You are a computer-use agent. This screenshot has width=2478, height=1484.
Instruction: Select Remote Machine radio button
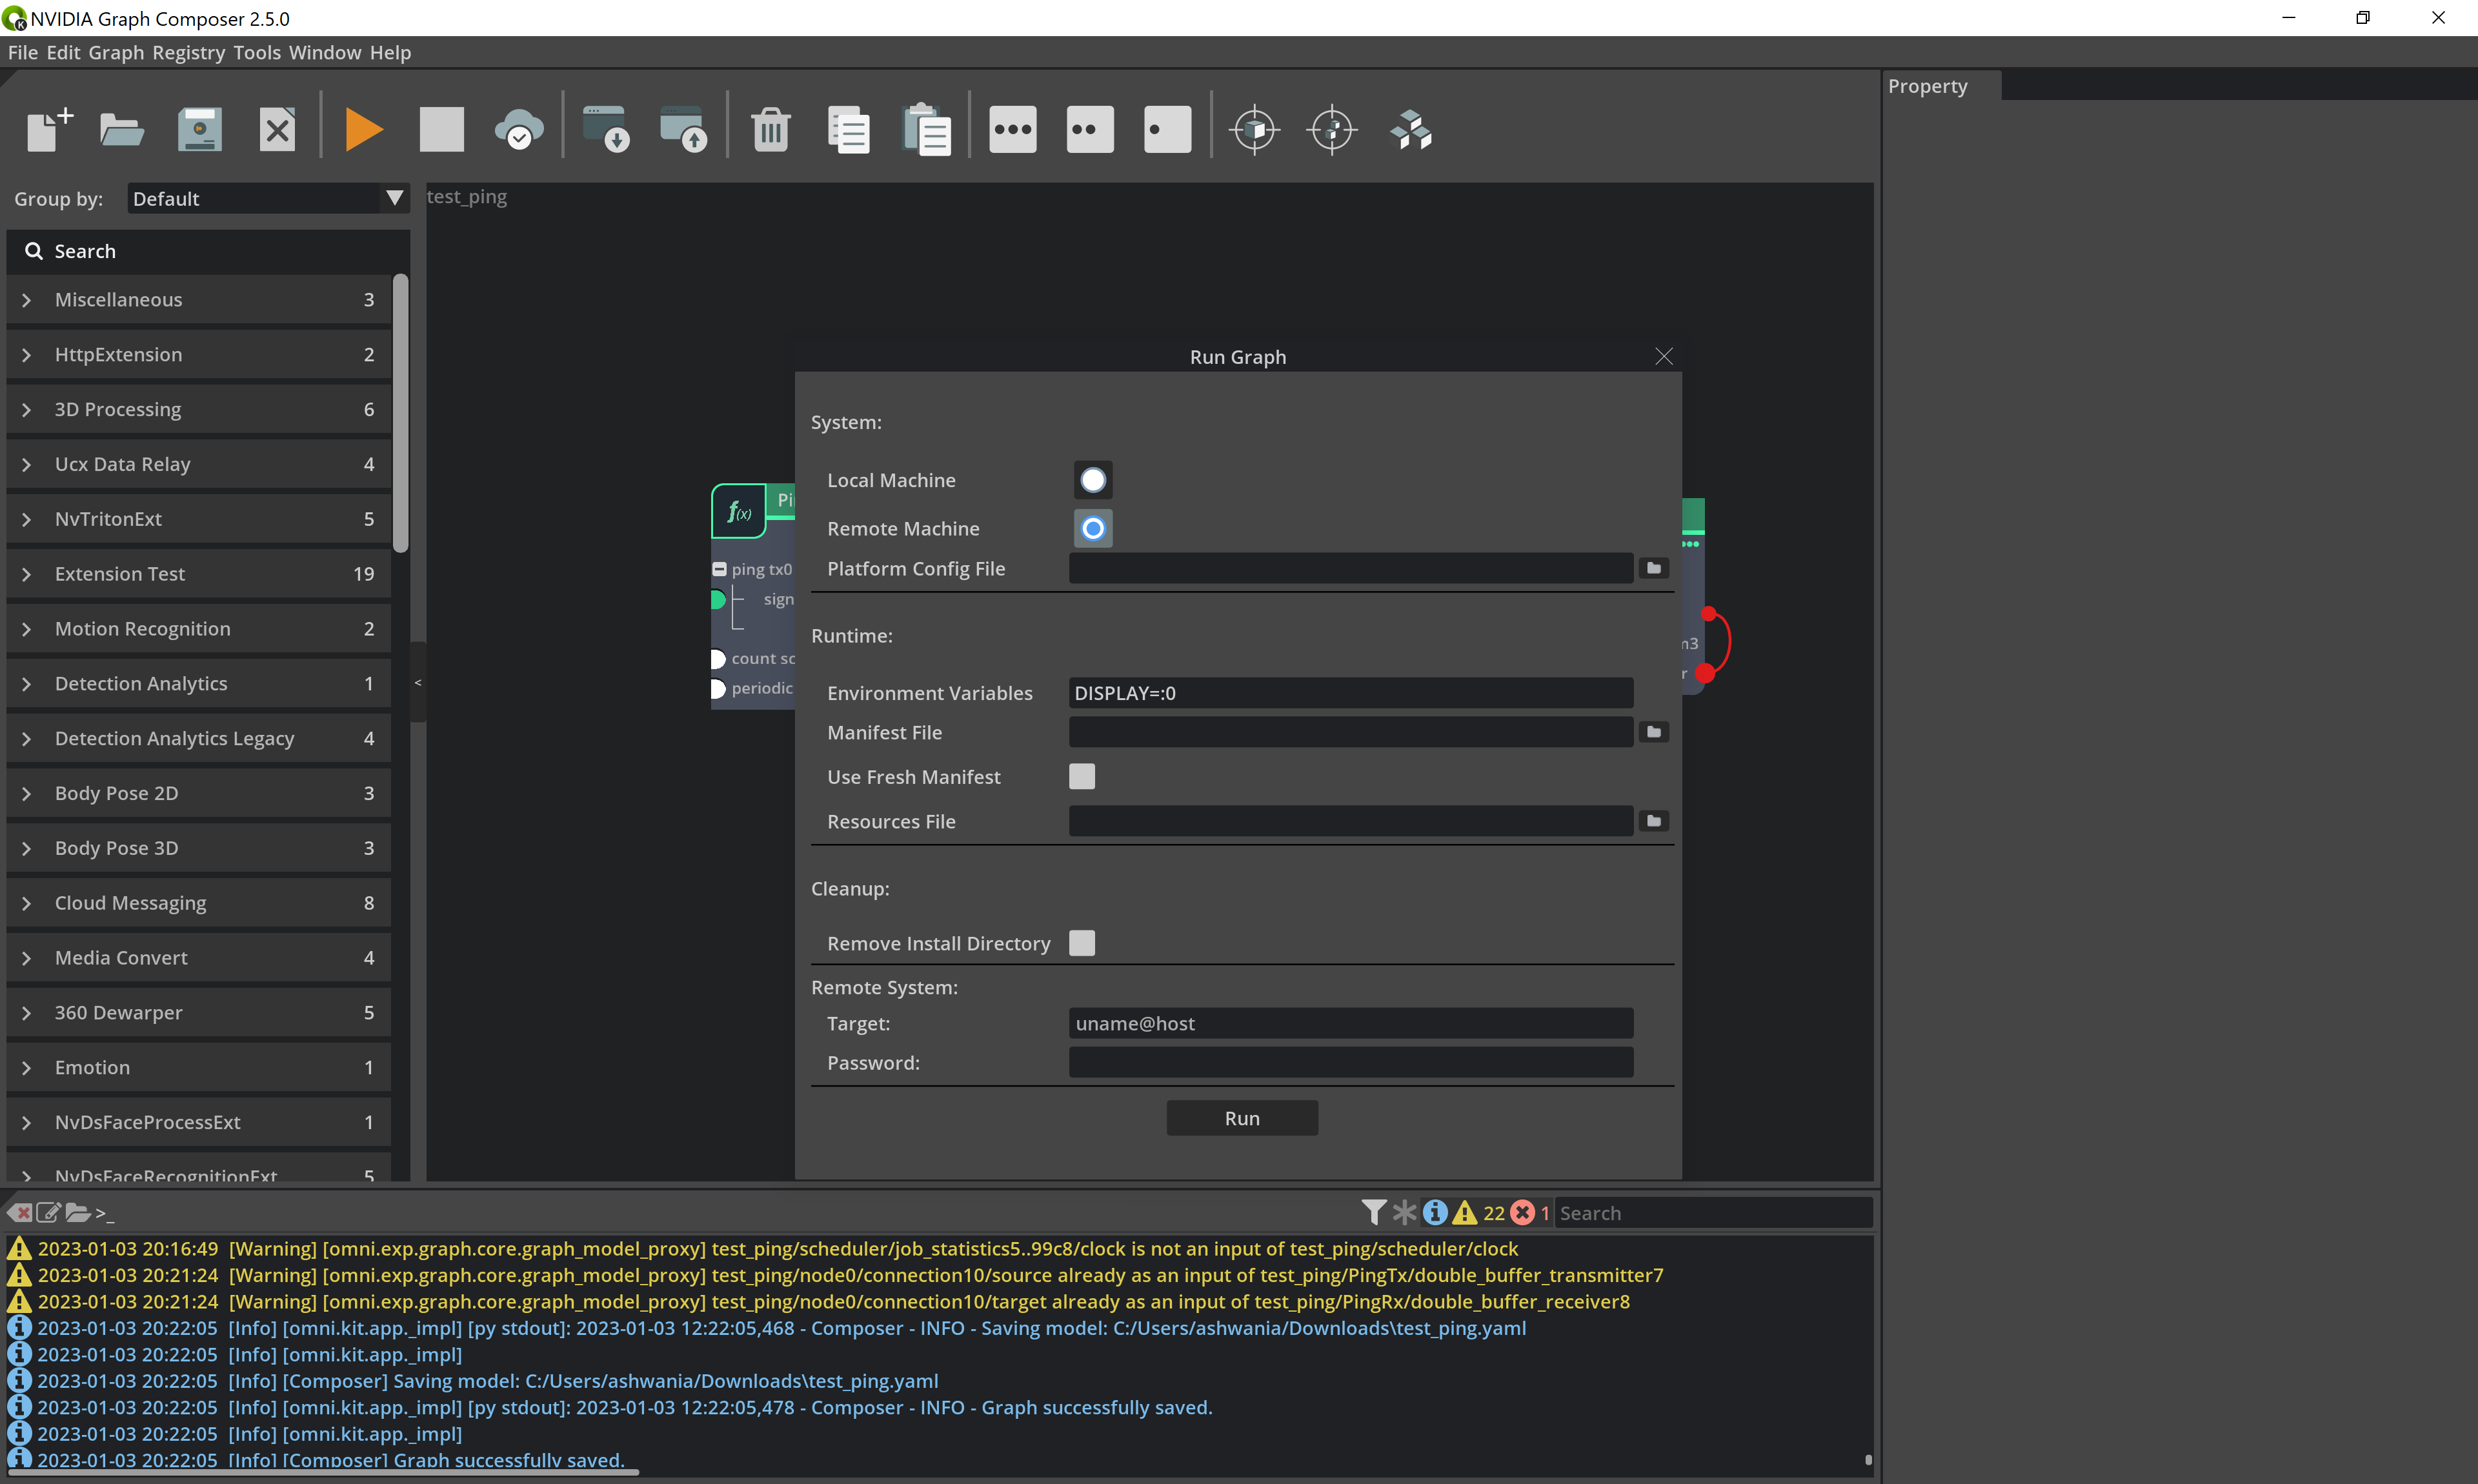(1093, 528)
